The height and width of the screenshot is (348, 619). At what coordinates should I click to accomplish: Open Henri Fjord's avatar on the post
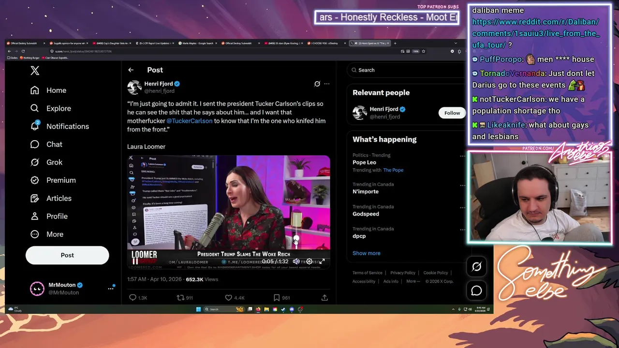(134, 87)
